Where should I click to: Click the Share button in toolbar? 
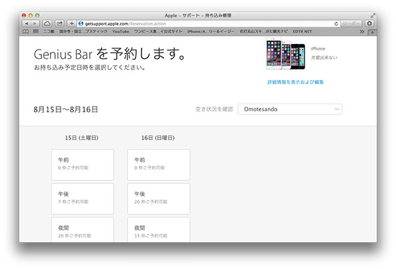pyautogui.click(x=59, y=24)
